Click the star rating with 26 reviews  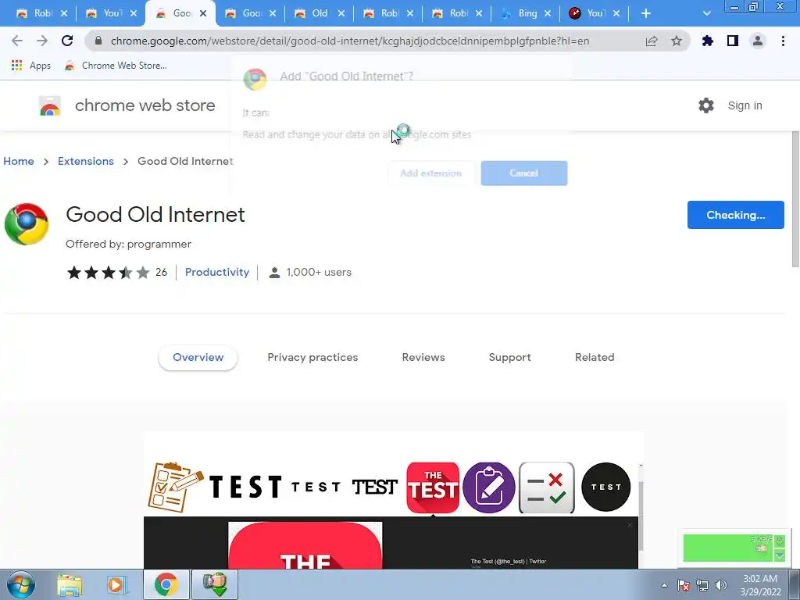pyautogui.click(x=117, y=273)
